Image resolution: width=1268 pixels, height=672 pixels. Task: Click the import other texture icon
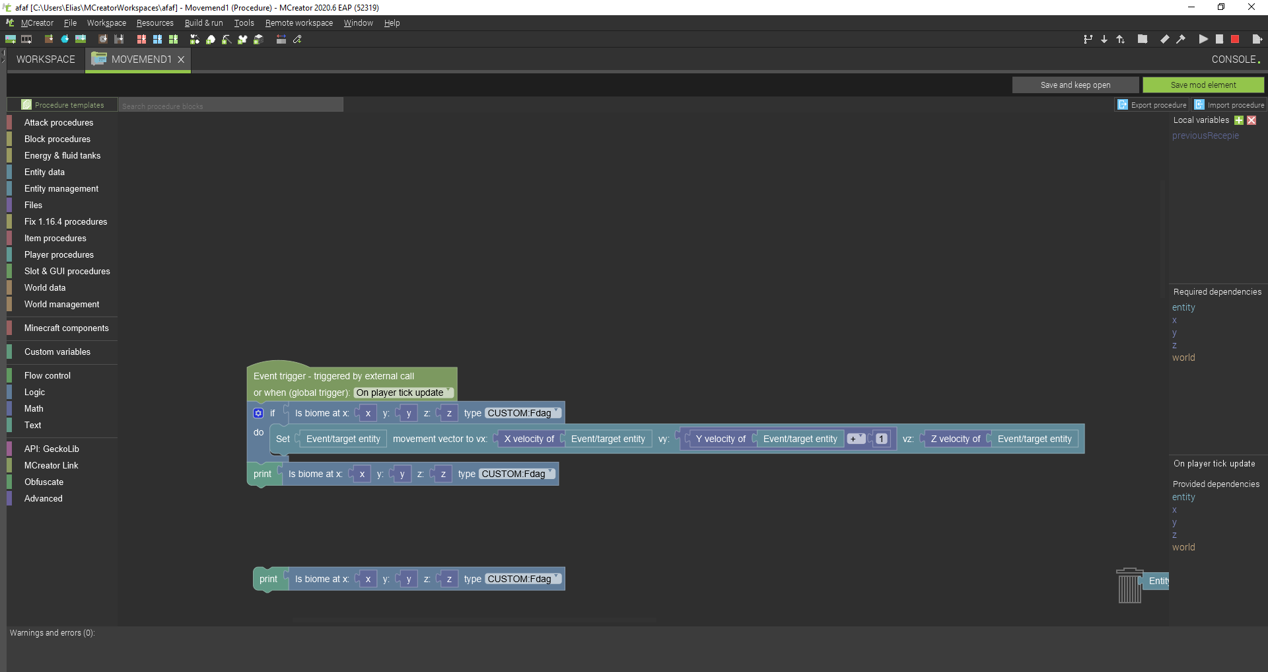point(81,39)
